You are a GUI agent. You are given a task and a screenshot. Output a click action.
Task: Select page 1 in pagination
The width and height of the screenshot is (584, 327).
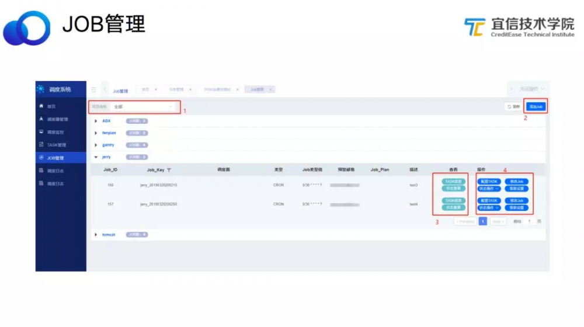pyautogui.click(x=483, y=221)
